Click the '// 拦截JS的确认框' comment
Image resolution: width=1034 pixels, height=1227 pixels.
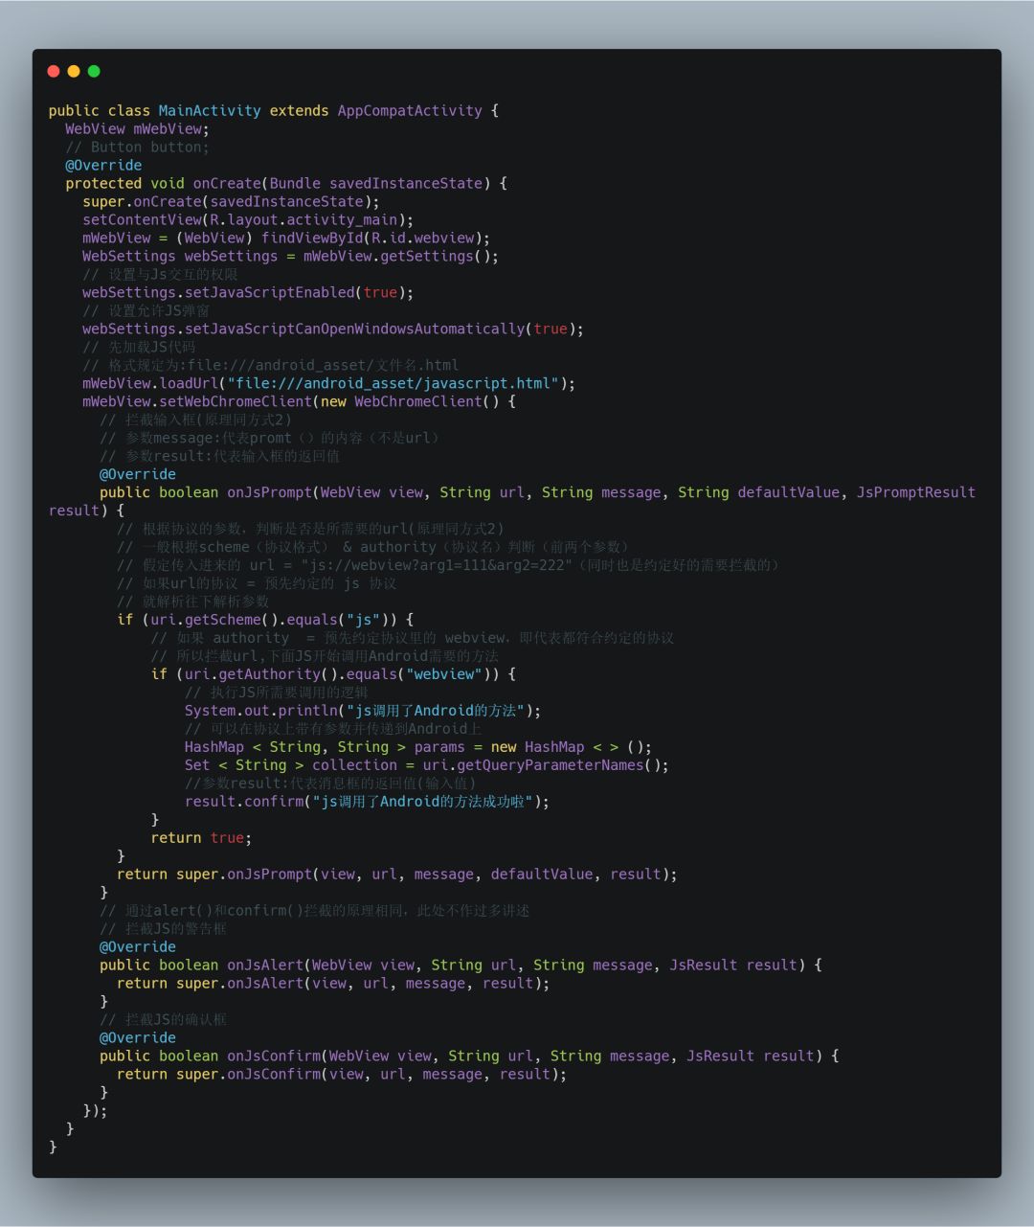(164, 1021)
